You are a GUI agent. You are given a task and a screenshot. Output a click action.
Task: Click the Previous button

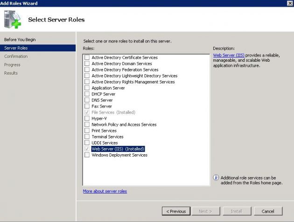tap(176, 211)
